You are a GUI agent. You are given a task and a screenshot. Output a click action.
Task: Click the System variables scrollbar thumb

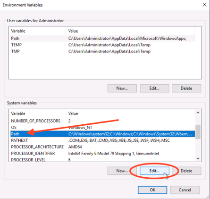pyautogui.click(x=198, y=132)
